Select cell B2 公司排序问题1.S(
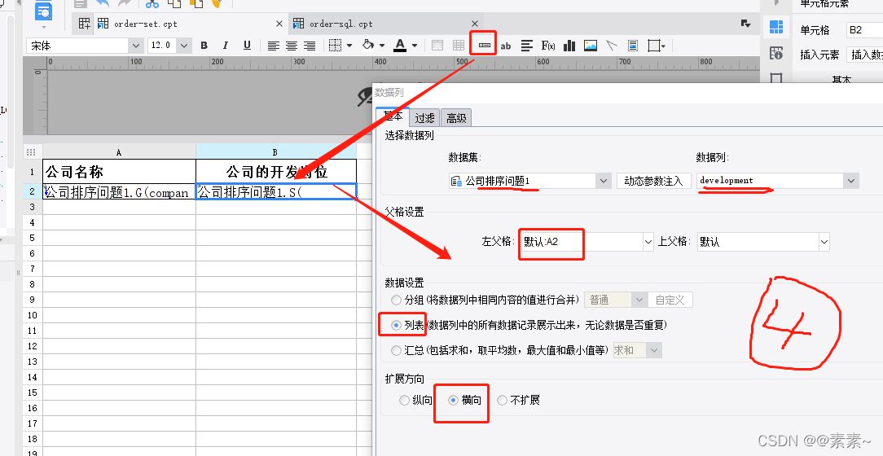This screenshot has width=883, height=456. pos(276,191)
